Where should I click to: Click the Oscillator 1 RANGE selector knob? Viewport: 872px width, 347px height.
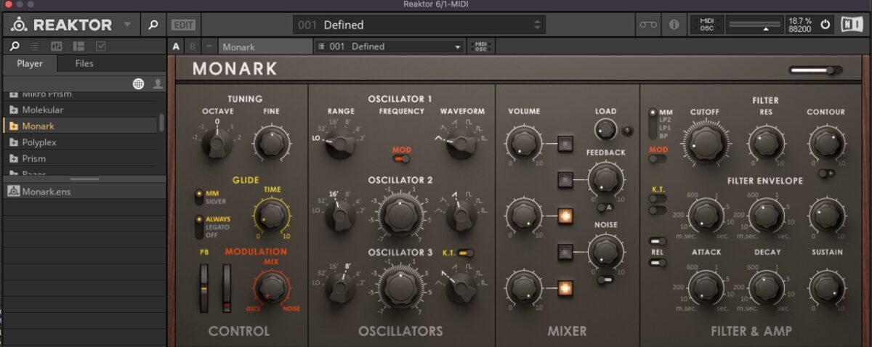(x=340, y=143)
